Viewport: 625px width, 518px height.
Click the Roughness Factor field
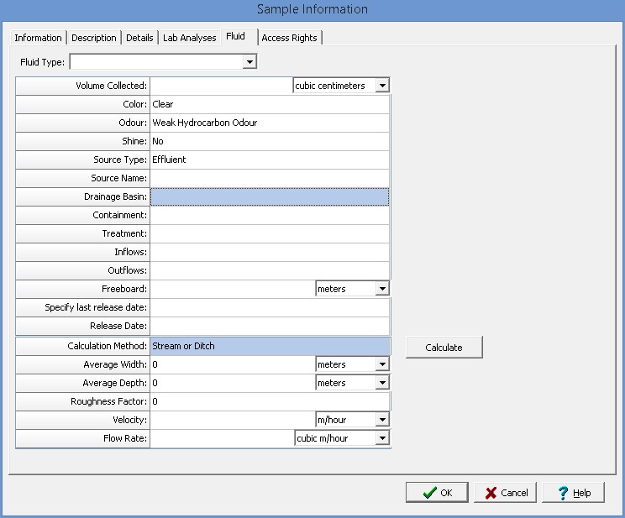(x=269, y=401)
